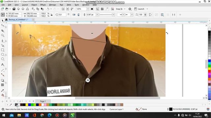Click the Import icon
The height and width of the screenshot is (118, 211).
[63, 9]
